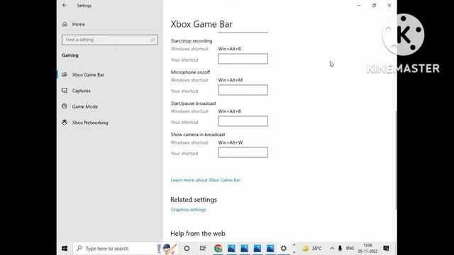Click the microphone icon in system tray
Image resolution: width=454 pixels, height=255 pixels.
pyautogui.click(x=340, y=249)
